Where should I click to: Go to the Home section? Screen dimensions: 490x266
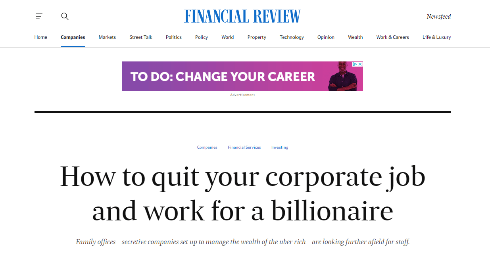pyautogui.click(x=41, y=37)
